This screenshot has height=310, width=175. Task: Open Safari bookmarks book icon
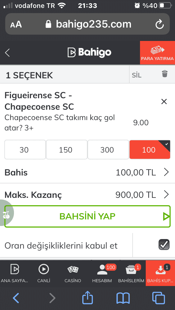point(123,298)
